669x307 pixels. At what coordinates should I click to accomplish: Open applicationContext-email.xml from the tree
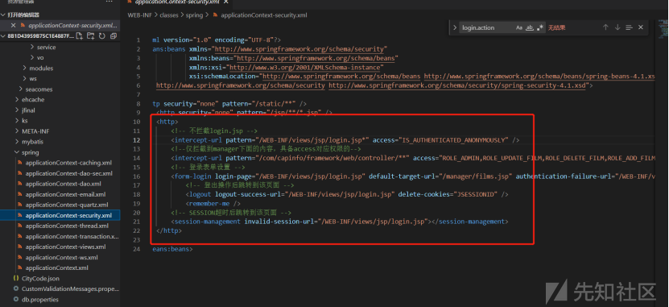coord(65,194)
